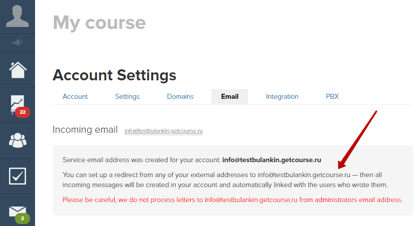The height and width of the screenshot is (226, 420).
Task: Go to the home house icon
Action: pos(18,70)
